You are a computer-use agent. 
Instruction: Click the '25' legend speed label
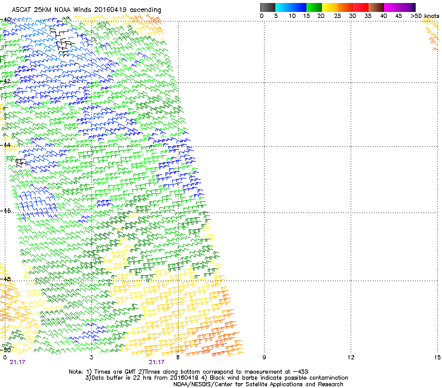coord(337,16)
